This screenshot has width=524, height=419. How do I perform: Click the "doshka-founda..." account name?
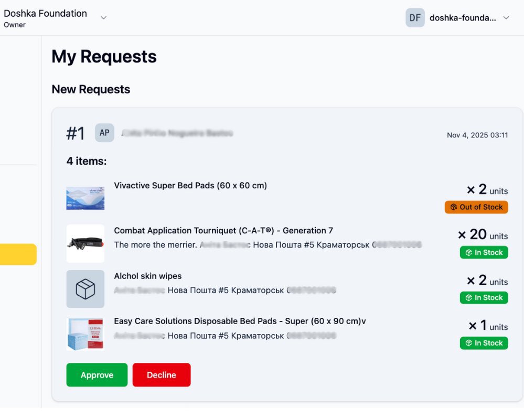click(463, 18)
